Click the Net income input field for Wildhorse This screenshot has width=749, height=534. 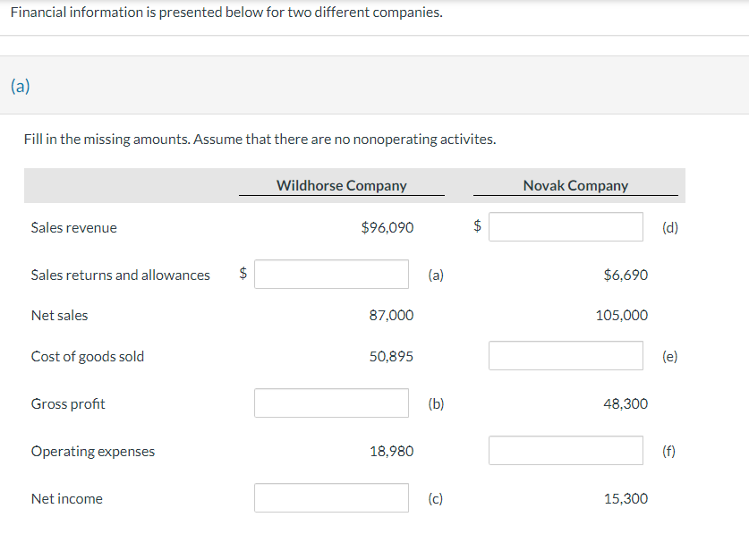coord(331,497)
